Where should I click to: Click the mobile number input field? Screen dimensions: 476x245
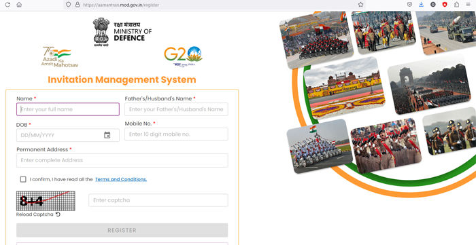pos(176,134)
